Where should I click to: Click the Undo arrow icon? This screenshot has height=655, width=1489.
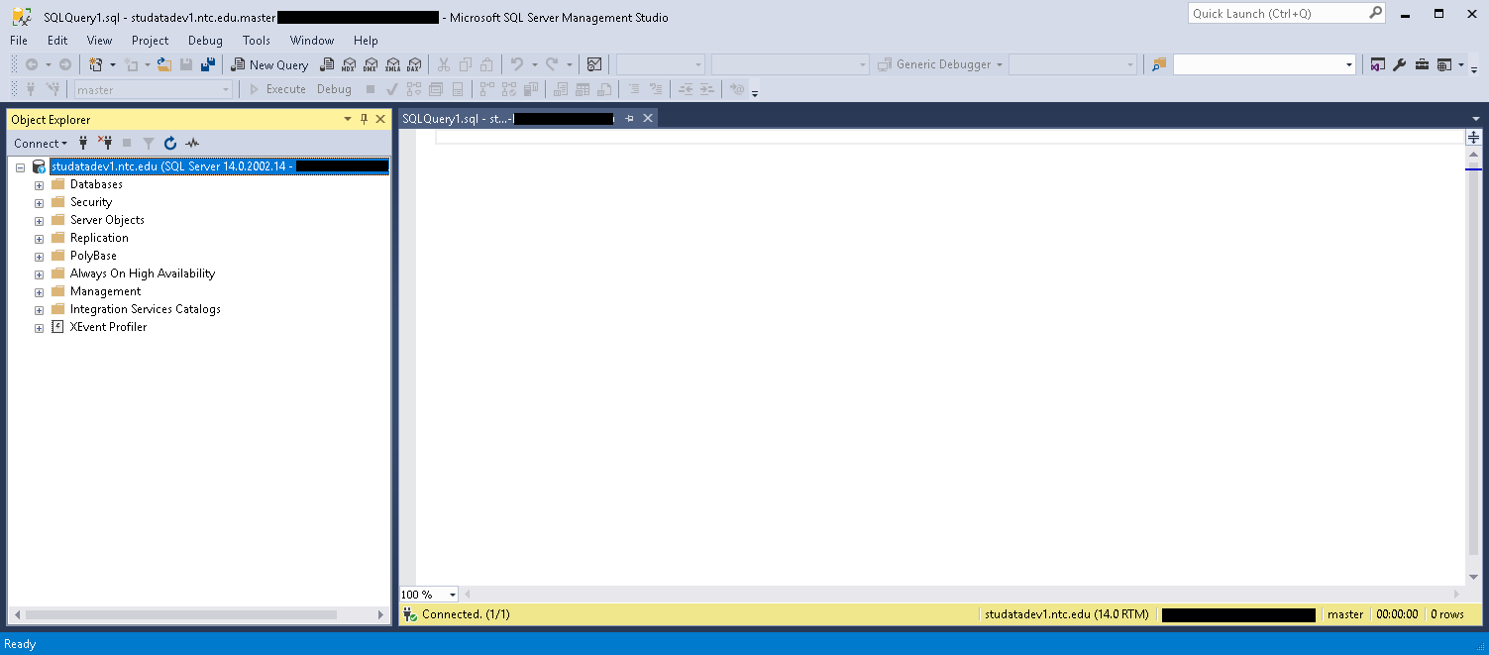[516, 64]
